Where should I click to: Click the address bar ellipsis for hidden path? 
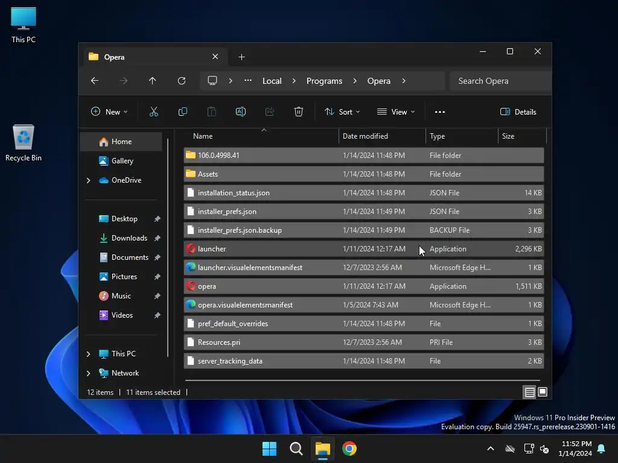tap(248, 81)
